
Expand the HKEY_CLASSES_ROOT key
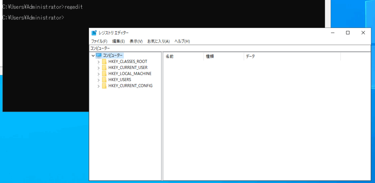point(99,62)
